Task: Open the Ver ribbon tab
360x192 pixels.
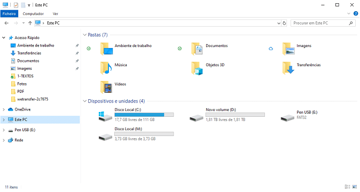Action: click(x=56, y=14)
